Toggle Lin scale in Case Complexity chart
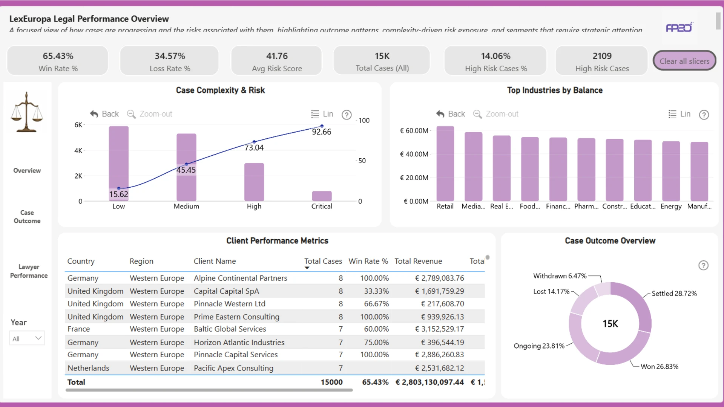This screenshot has height=407, width=724. (x=322, y=114)
